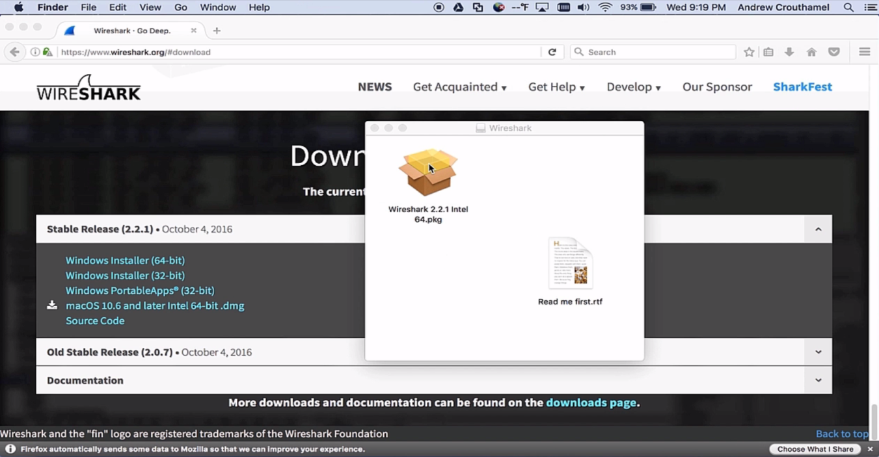The width and height of the screenshot is (879, 457).
Task: Open the Finder Go menu
Action: tap(181, 8)
